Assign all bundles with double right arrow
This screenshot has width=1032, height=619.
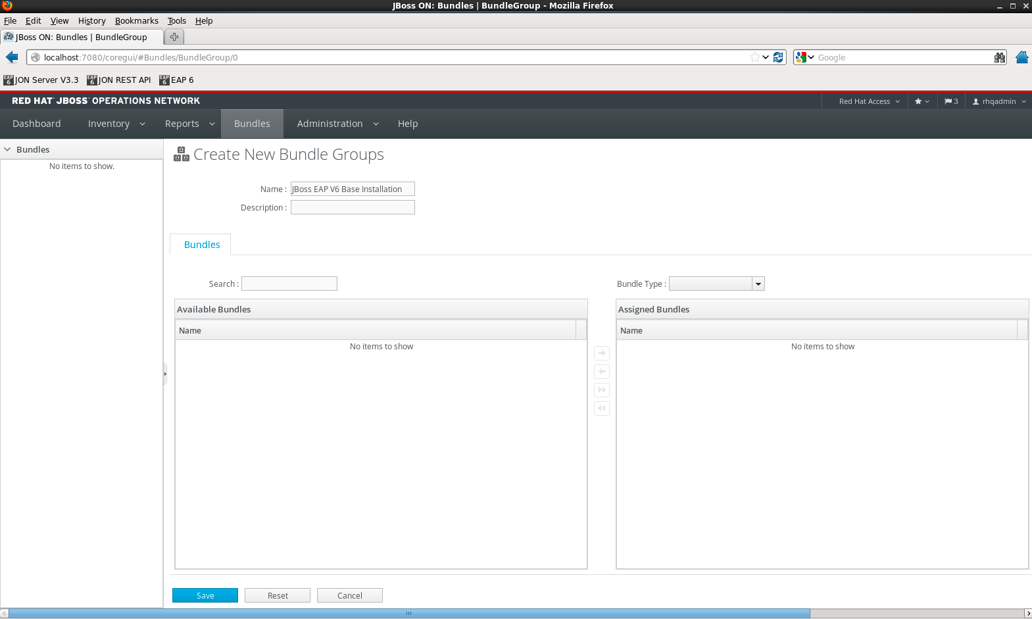[x=602, y=390]
